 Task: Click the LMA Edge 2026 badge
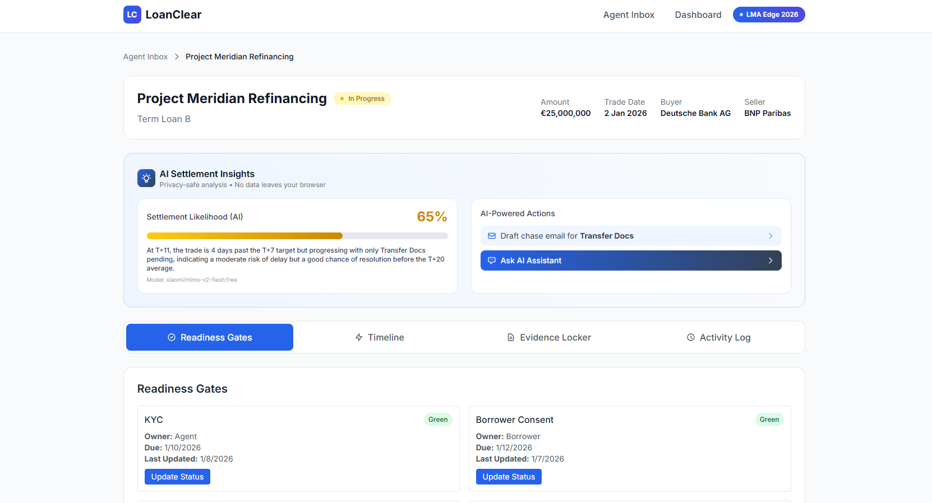coord(769,15)
